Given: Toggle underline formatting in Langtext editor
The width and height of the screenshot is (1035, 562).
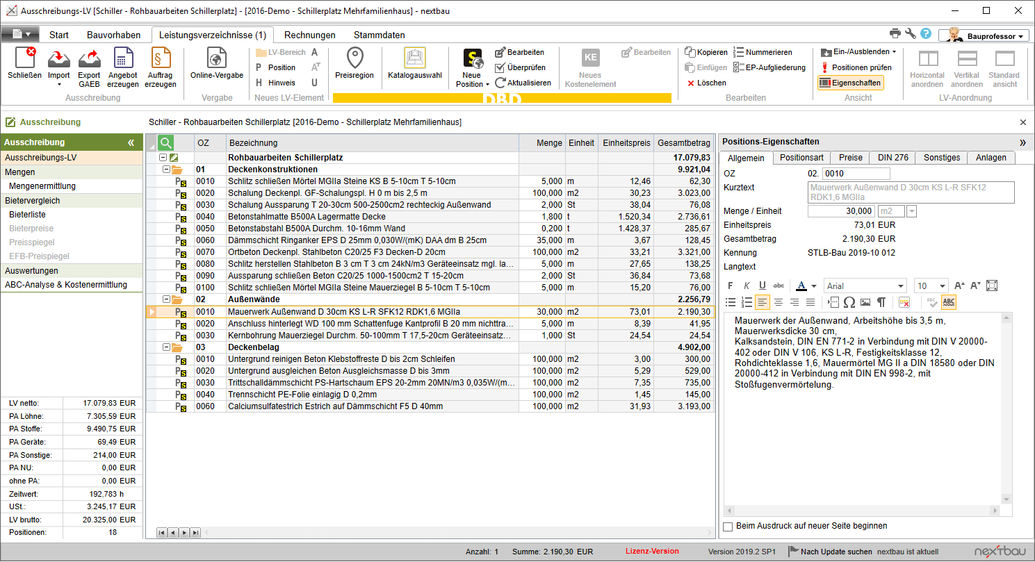Looking at the screenshot, I should [763, 286].
